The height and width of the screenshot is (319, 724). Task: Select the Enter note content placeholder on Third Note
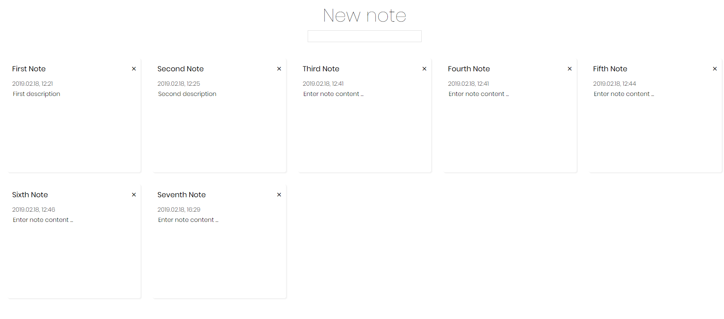(333, 94)
